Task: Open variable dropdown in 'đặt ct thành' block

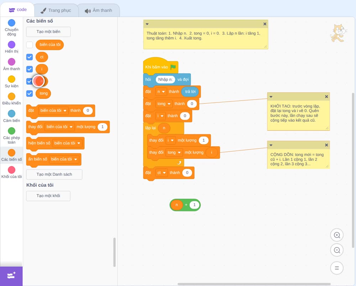Action: pos(162,173)
